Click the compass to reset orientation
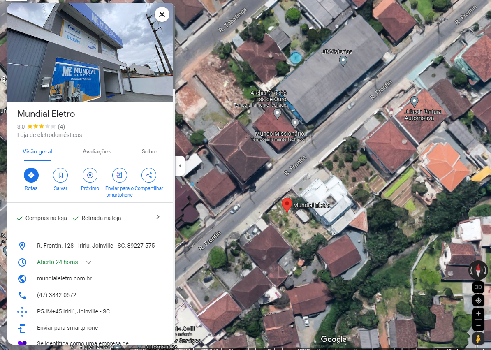 (x=478, y=270)
